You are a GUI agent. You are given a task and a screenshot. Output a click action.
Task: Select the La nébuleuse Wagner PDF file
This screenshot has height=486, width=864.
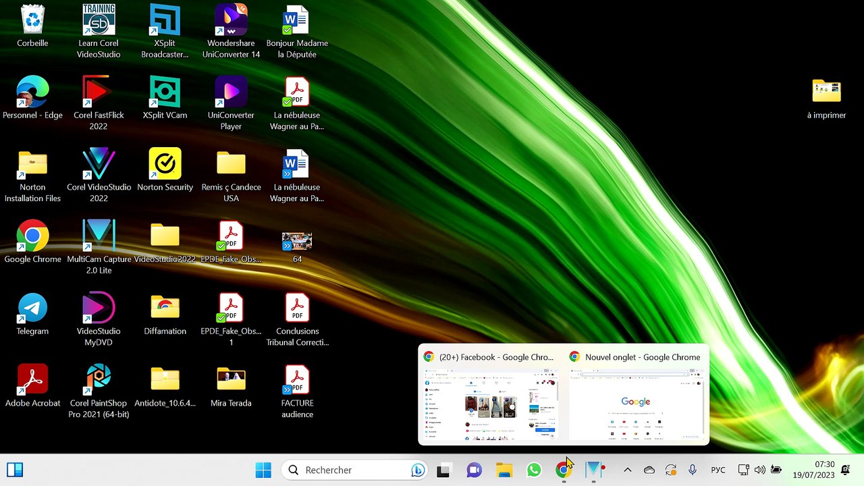[x=297, y=103]
